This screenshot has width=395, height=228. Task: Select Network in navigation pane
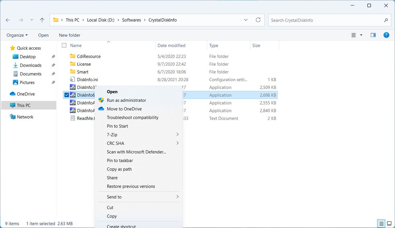coord(22,117)
